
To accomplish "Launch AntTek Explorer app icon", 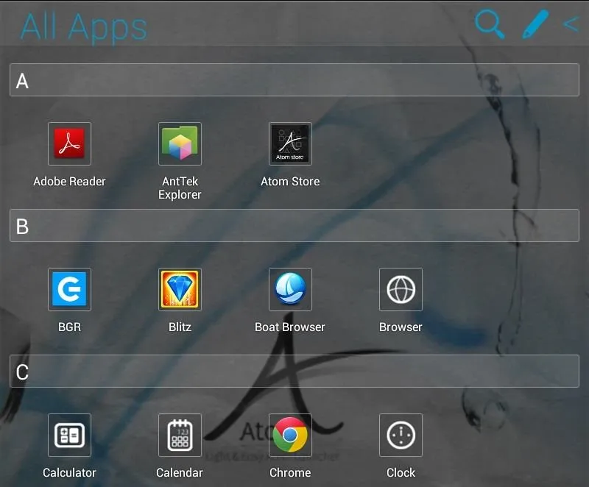I will (x=180, y=143).
